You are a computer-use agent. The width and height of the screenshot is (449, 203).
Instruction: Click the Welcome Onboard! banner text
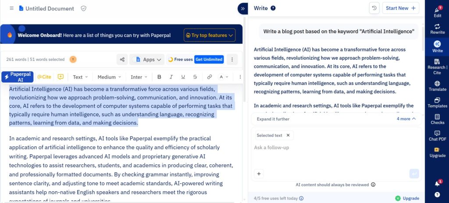39,36
